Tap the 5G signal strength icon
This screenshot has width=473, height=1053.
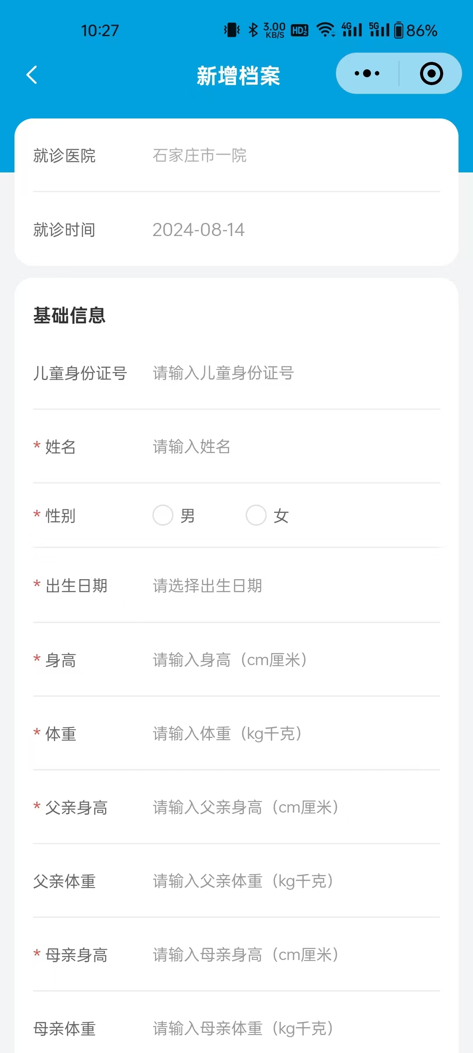click(379, 30)
